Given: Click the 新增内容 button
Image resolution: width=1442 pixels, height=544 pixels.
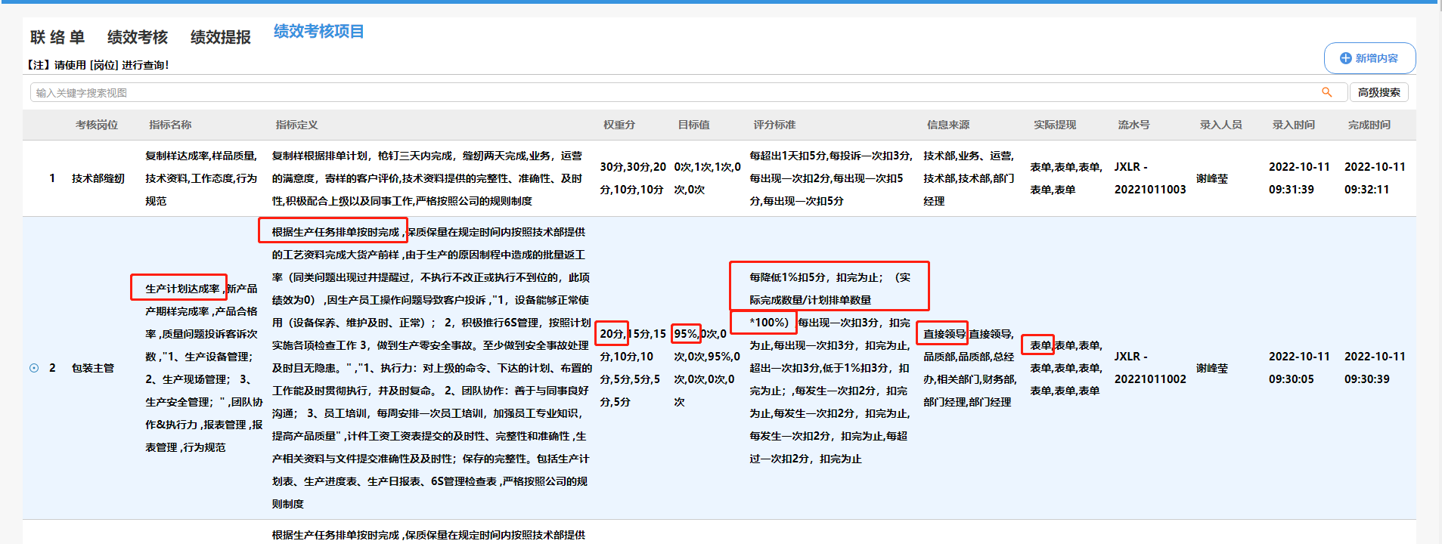Looking at the screenshot, I should pyautogui.click(x=1369, y=58).
